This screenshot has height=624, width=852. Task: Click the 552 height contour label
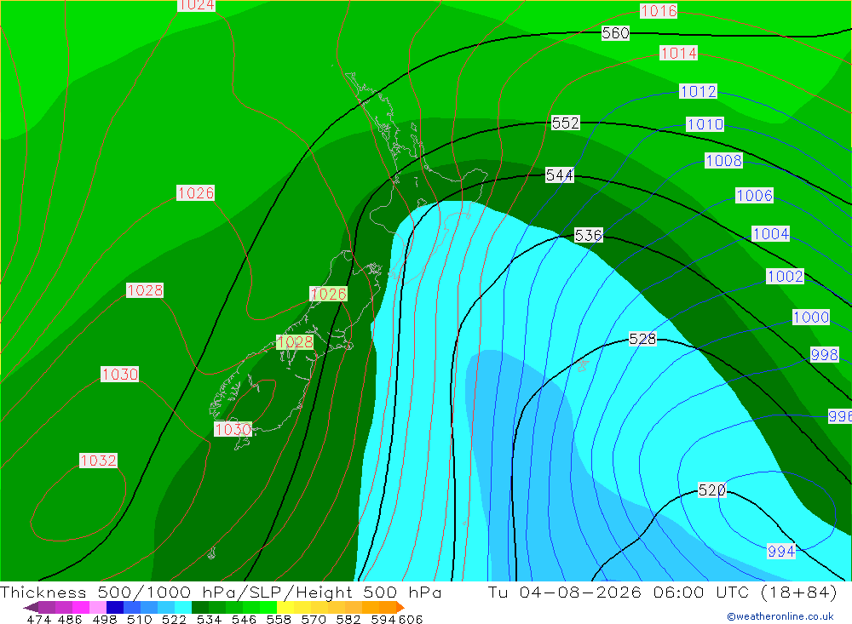[x=566, y=123]
